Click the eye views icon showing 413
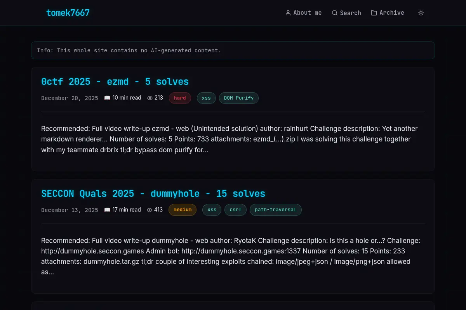Screen dimensions: 466x310 [150, 210]
